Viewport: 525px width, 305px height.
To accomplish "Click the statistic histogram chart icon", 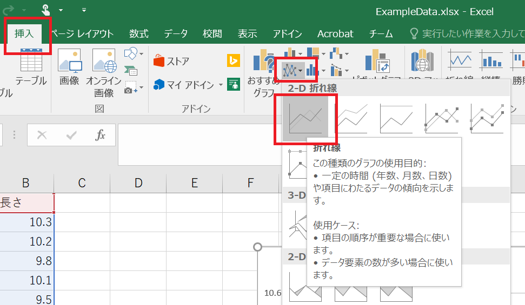I will (313, 70).
